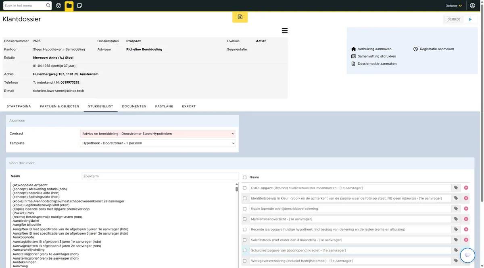The height and width of the screenshot is (268, 484).
Task: Click the tag icon on the Salarisstrook row
Action: tap(456, 240)
